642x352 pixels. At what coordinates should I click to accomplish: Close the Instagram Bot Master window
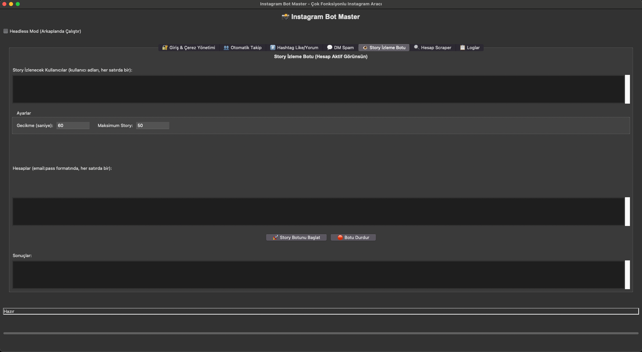4,4
